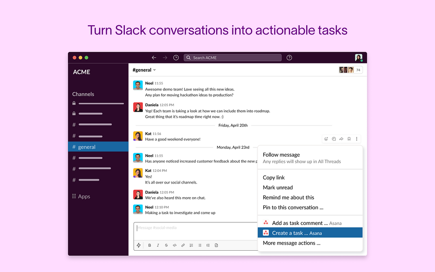This screenshot has width=435, height=272.
Task: Click the 'Awesome demo team!' message line
Action: 190,89
